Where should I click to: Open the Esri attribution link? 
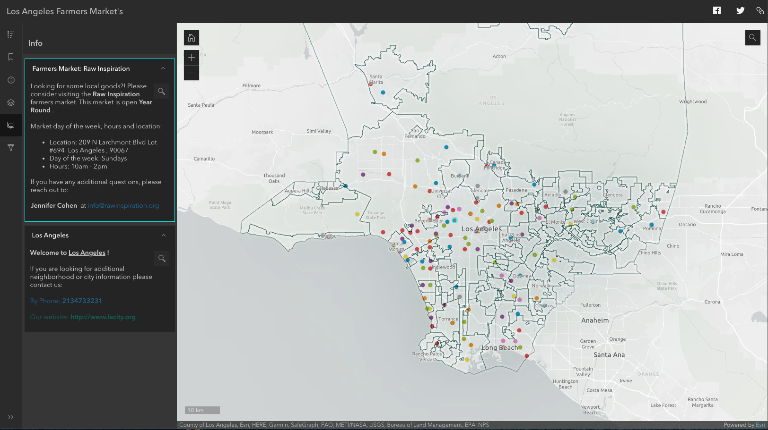point(760,425)
